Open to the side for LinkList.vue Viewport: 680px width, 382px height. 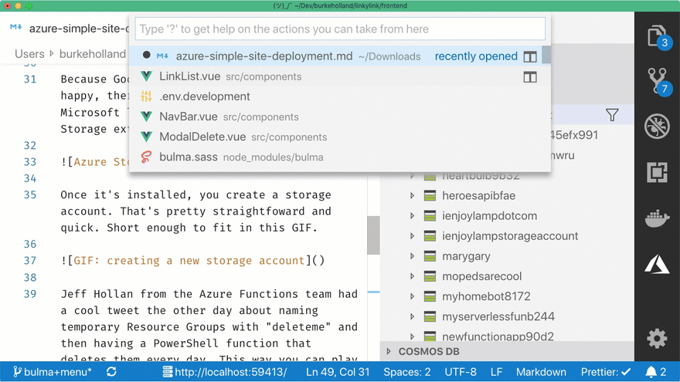click(x=530, y=77)
